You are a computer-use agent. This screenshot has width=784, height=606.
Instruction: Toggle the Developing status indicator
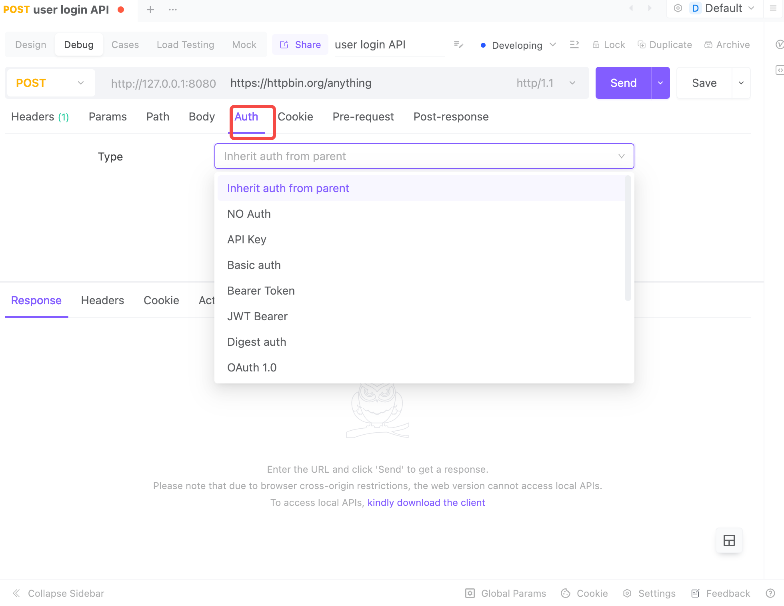[518, 44]
